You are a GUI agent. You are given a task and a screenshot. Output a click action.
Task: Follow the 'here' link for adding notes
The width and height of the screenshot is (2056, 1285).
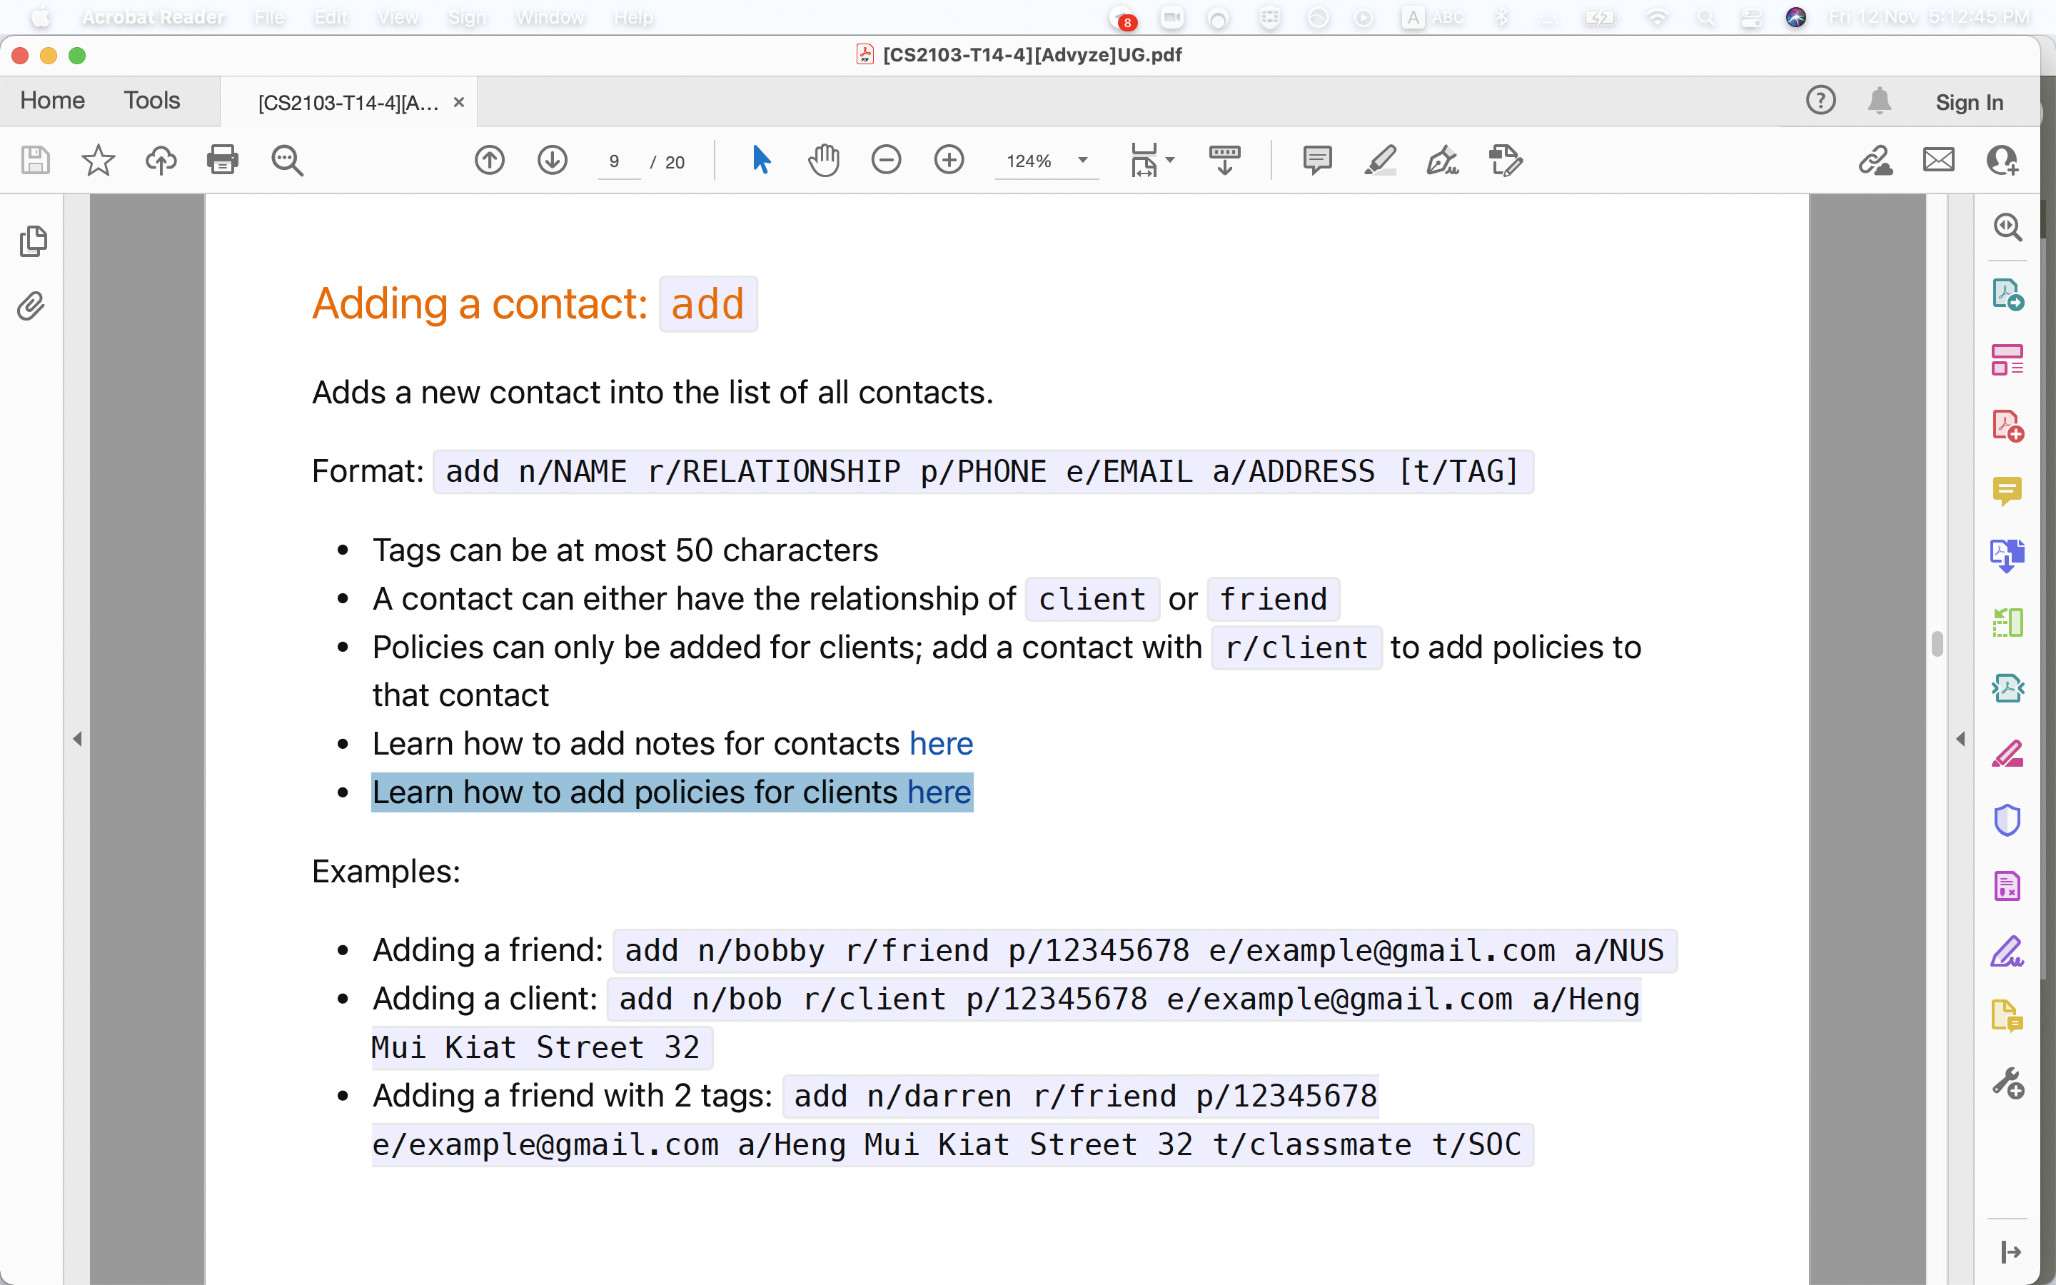(940, 744)
